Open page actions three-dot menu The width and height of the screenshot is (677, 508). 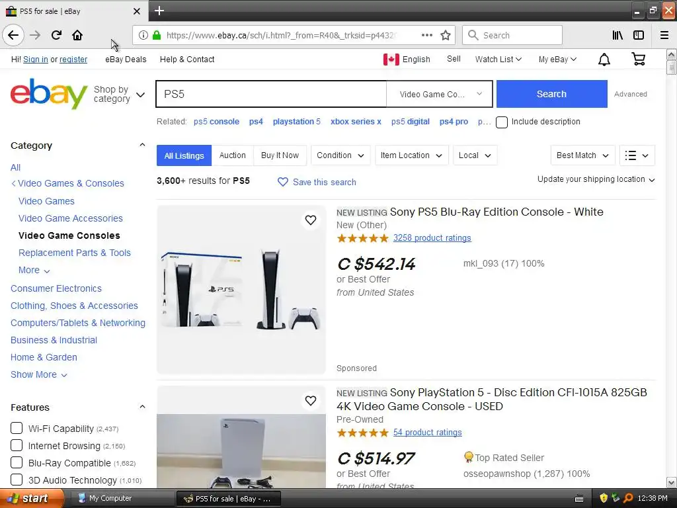click(426, 35)
